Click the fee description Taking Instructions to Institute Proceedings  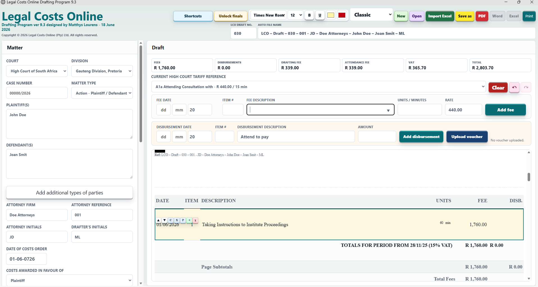tap(245, 224)
